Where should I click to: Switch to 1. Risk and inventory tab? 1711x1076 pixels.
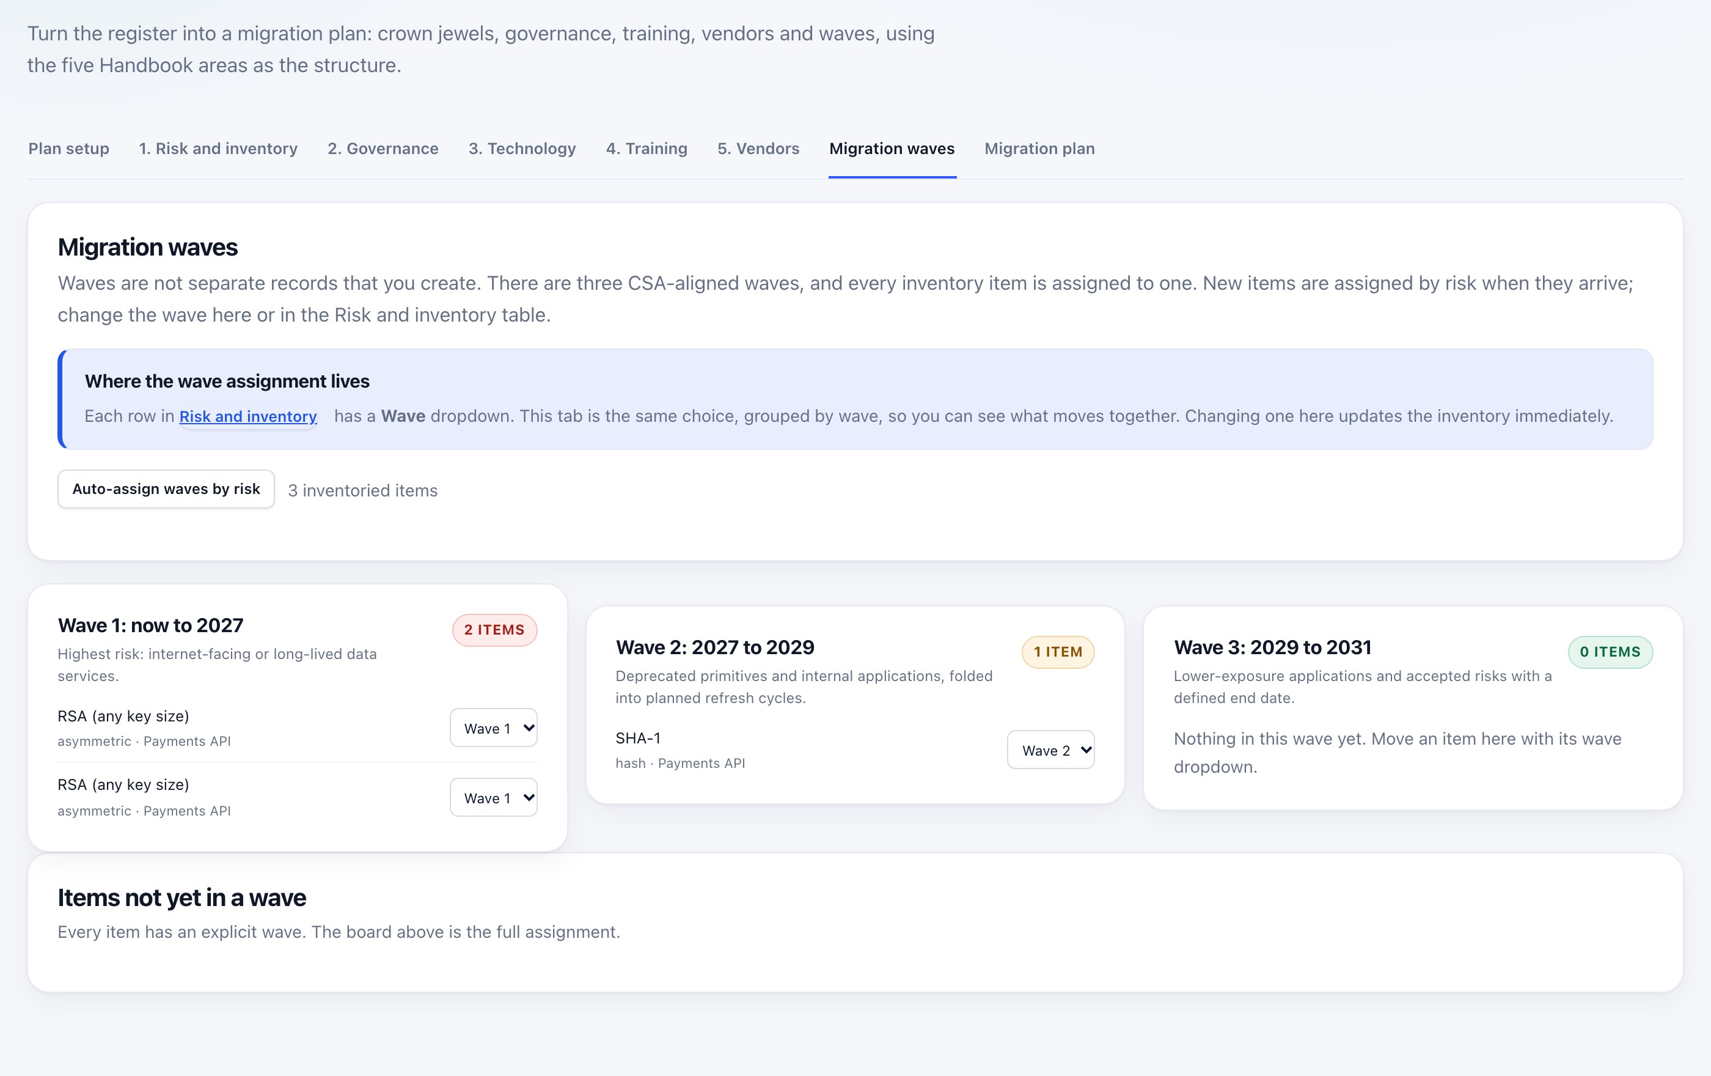tap(218, 149)
